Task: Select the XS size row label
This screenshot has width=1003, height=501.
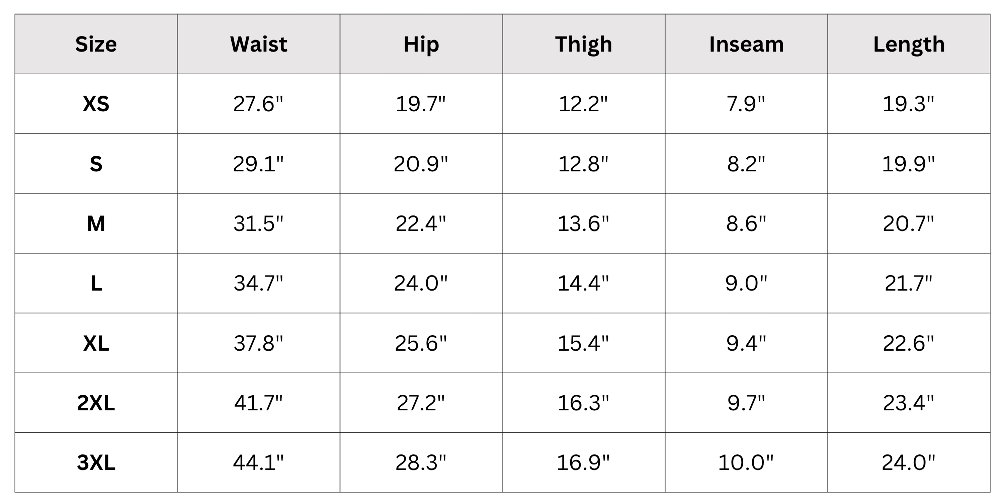Action: pos(96,104)
